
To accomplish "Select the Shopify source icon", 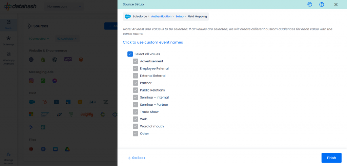I will pyautogui.click(x=43, y=60).
